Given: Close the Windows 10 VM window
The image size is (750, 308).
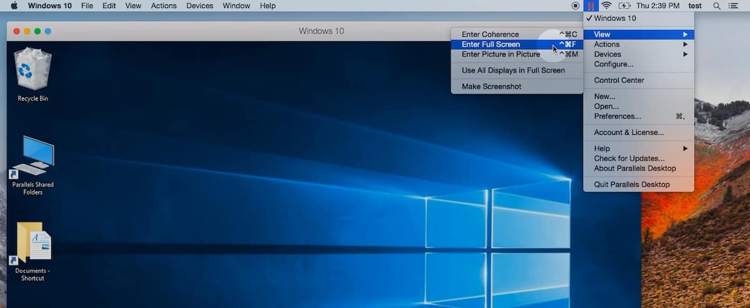Looking at the screenshot, I should pyautogui.click(x=16, y=31).
